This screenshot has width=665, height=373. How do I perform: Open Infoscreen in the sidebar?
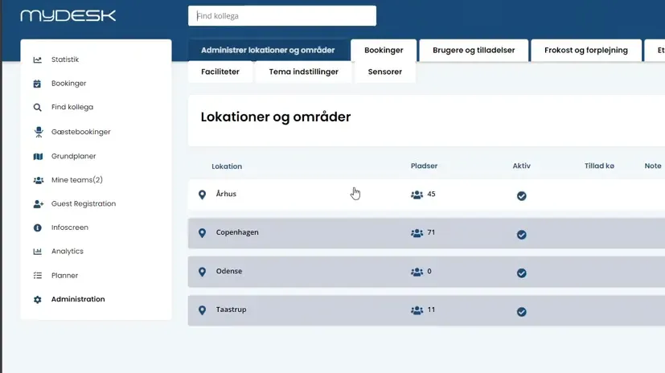click(69, 227)
